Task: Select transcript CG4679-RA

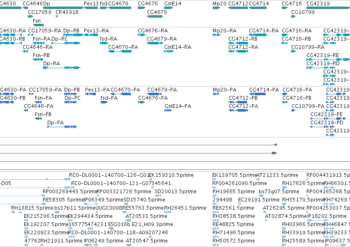Action: (x=162, y=39)
